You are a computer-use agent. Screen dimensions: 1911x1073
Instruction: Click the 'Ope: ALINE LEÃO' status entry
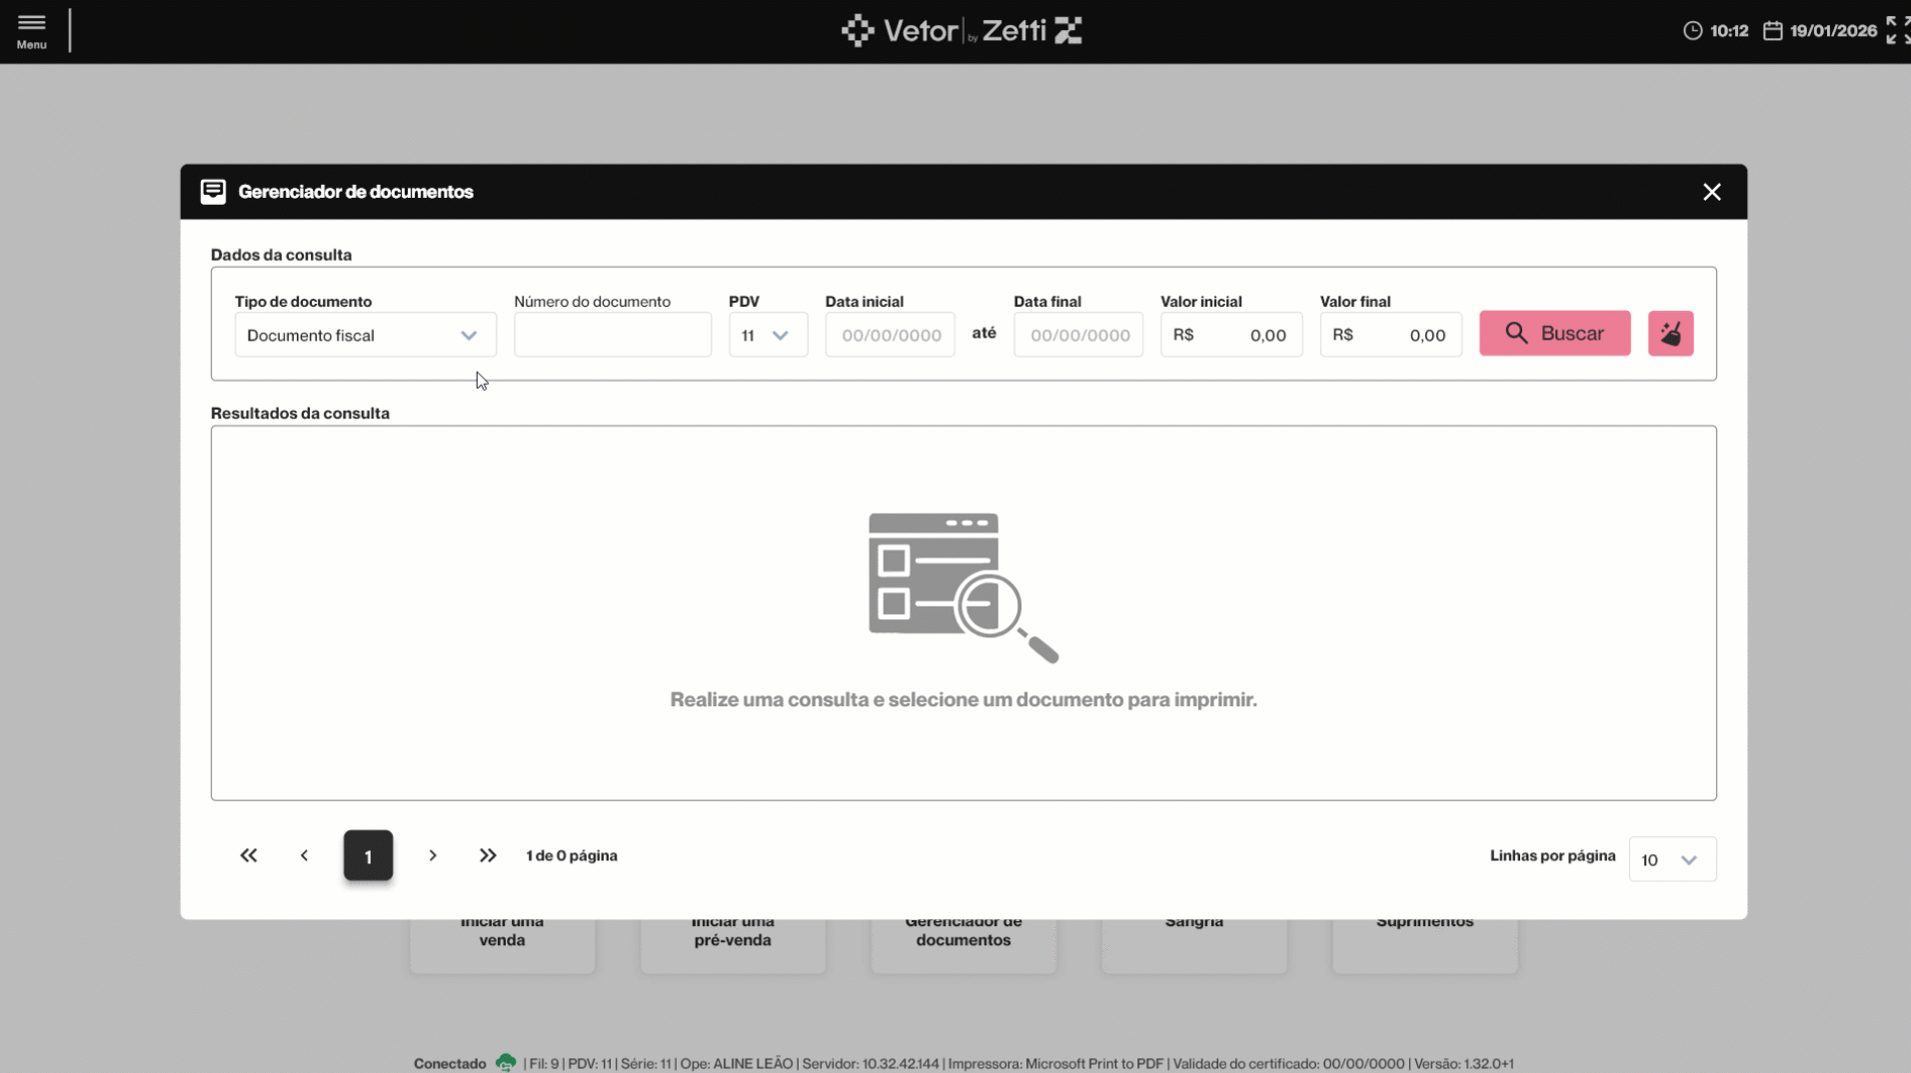click(737, 1064)
